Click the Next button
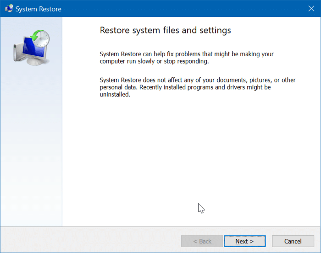321x253 pixels. 244,241
